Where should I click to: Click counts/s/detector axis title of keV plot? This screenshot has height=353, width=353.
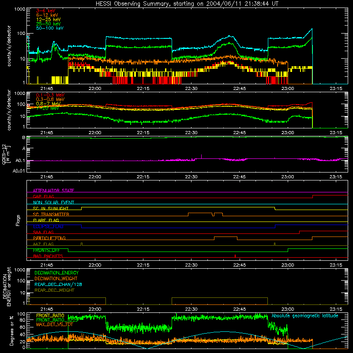[x=9, y=46]
